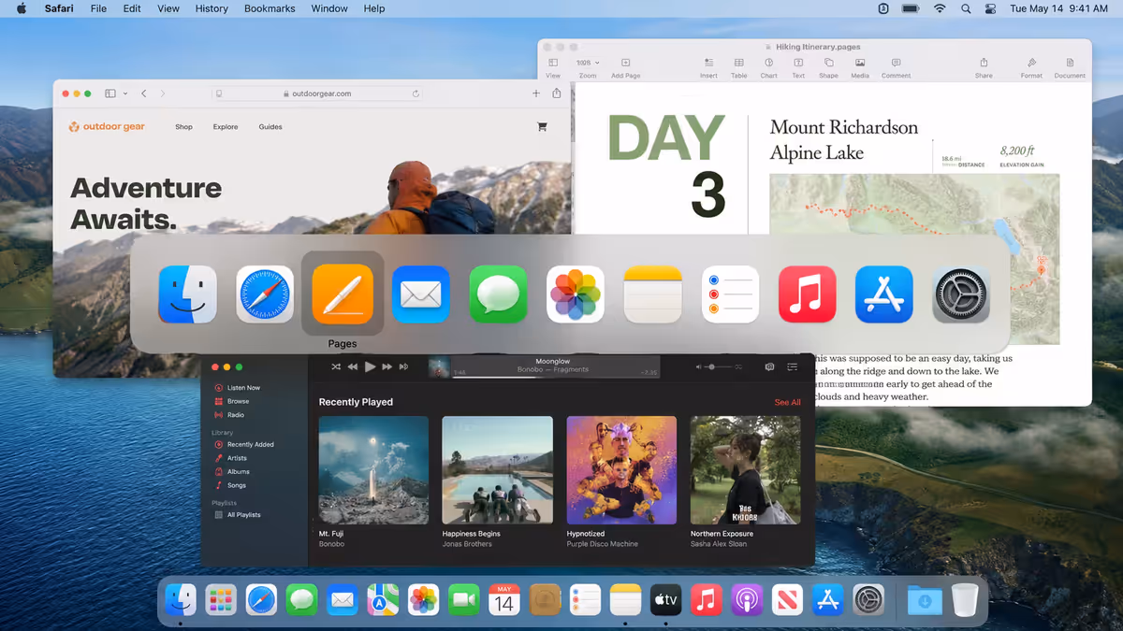This screenshot has width=1123, height=631.
Task: Go back in the Safari window
Action: click(143, 93)
